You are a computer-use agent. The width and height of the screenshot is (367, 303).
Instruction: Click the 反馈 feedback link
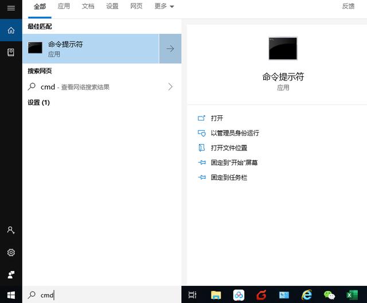[x=348, y=6]
